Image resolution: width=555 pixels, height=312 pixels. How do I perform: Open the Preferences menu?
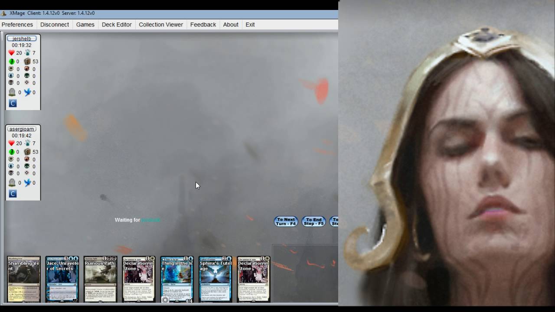[17, 25]
